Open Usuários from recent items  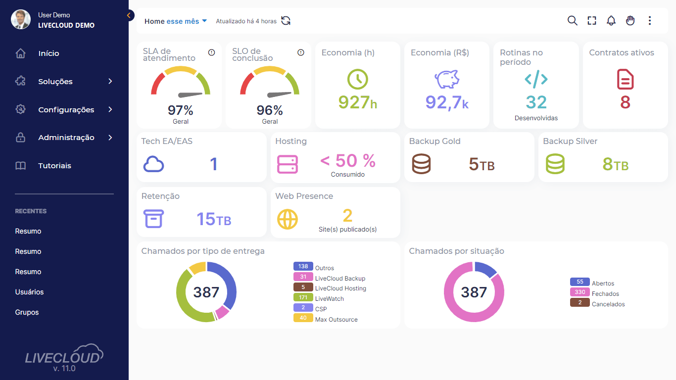(29, 292)
